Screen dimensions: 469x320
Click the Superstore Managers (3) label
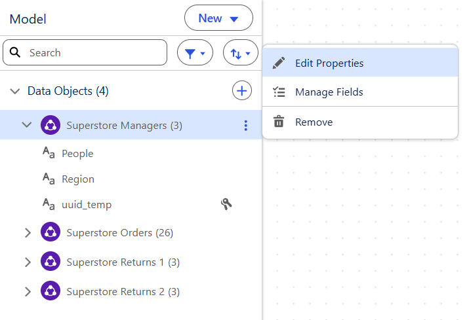pyautogui.click(x=124, y=126)
